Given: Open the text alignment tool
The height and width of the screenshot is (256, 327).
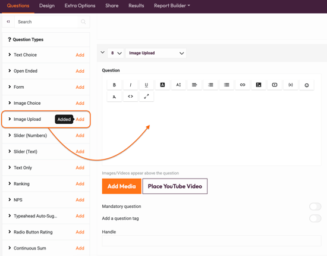Looking at the screenshot, I should click(x=194, y=85).
